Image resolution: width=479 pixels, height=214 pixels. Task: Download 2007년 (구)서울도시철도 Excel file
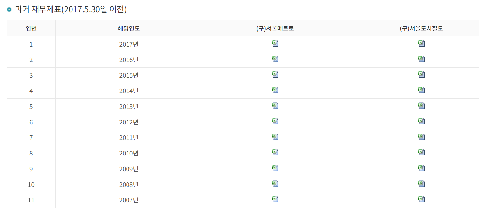point(421,199)
